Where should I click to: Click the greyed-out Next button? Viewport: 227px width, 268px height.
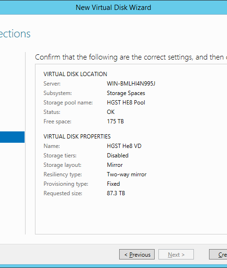[176, 254]
